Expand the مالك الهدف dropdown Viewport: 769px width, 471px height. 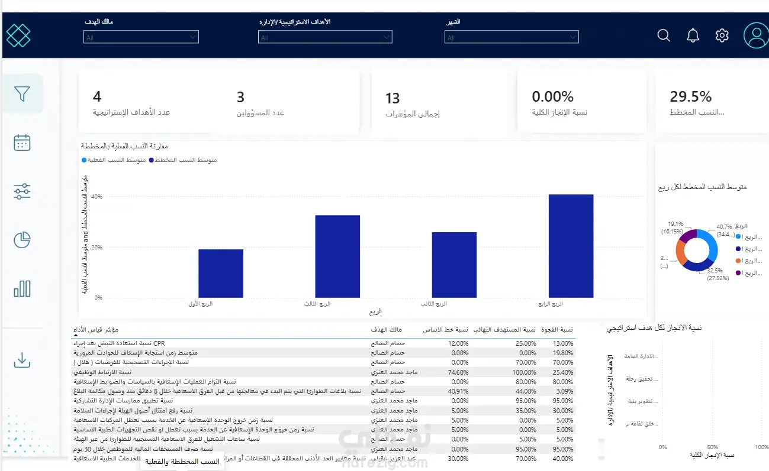(x=141, y=37)
